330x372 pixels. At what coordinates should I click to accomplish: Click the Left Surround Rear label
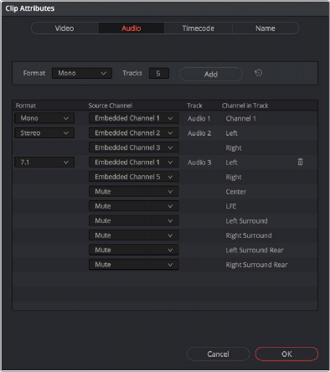tap(255, 251)
